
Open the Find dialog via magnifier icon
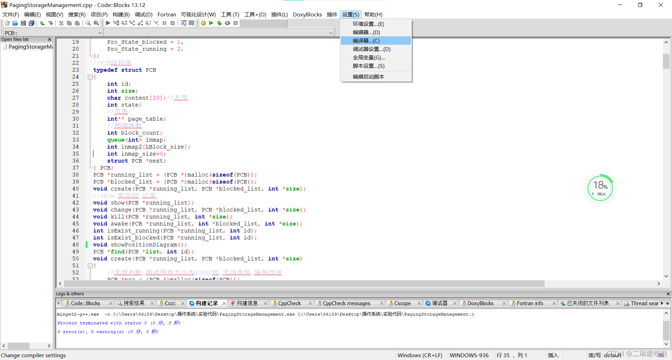tap(87, 23)
